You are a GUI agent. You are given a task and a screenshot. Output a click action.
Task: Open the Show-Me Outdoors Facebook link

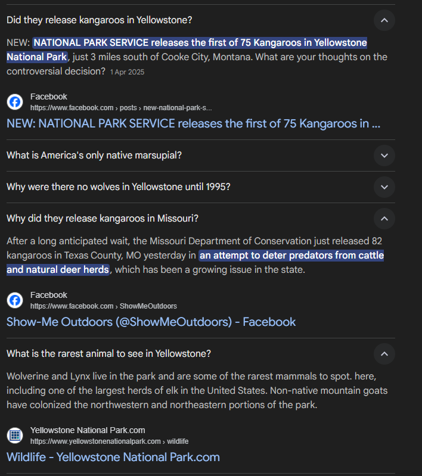151,322
